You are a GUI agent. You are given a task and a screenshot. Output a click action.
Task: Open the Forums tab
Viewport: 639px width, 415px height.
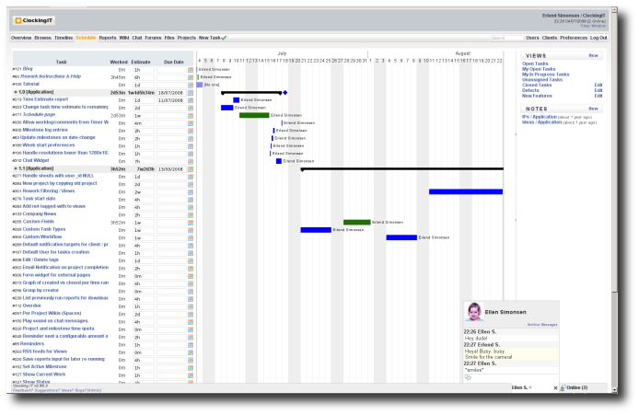point(153,38)
